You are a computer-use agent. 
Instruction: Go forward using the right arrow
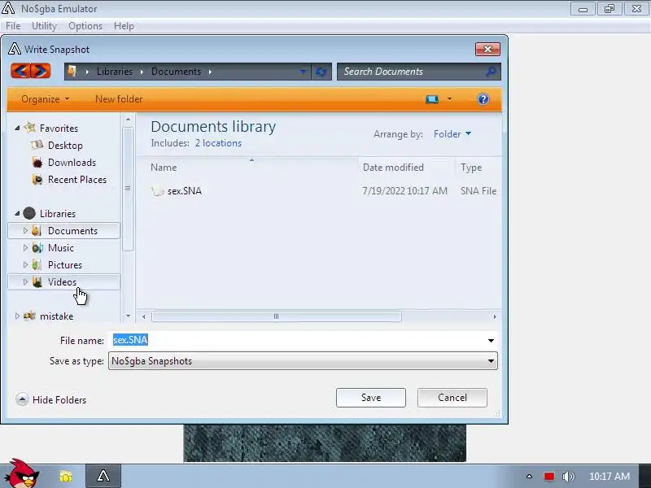(40, 71)
